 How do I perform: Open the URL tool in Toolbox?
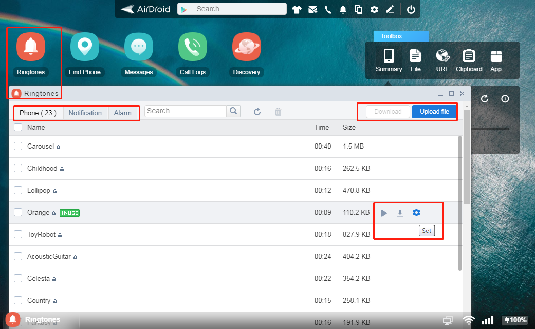pyautogui.click(x=442, y=60)
